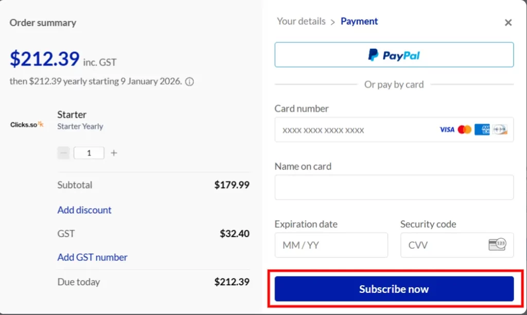
Task: Click the CVV security code icon
Action: (497, 245)
